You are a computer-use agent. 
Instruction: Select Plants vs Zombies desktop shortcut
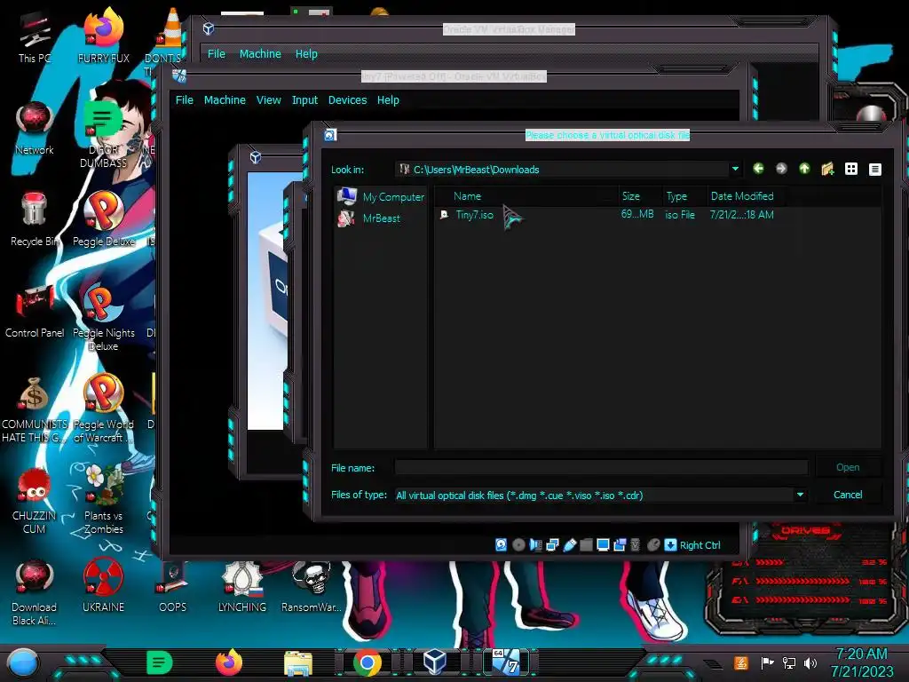(x=103, y=499)
